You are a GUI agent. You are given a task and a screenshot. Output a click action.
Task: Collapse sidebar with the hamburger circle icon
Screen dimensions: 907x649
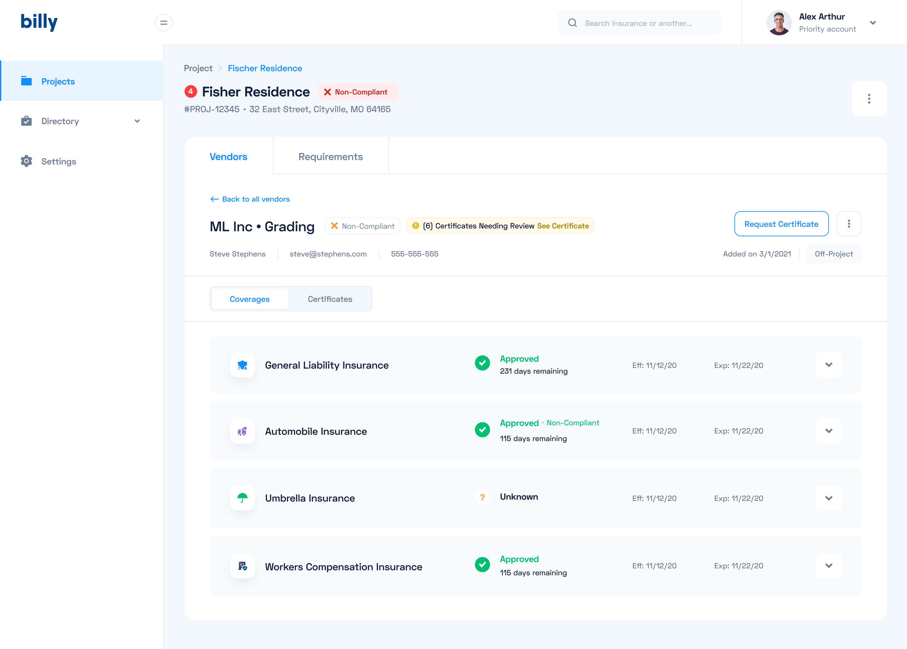click(x=163, y=23)
